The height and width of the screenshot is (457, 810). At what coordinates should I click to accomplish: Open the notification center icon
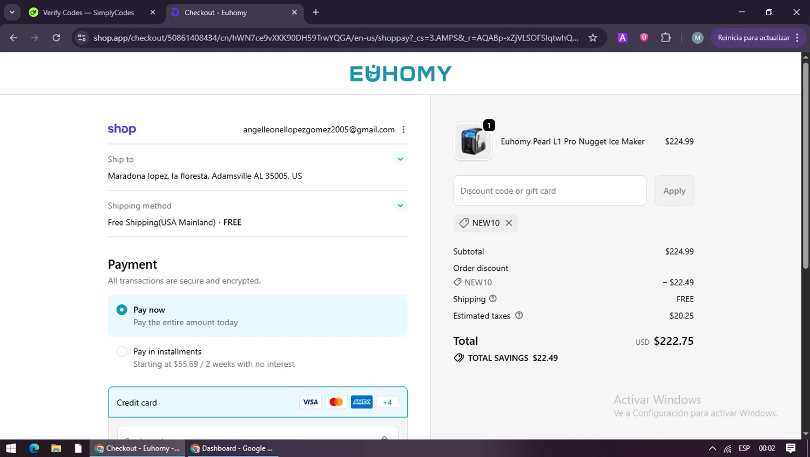[x=791, y=448]
